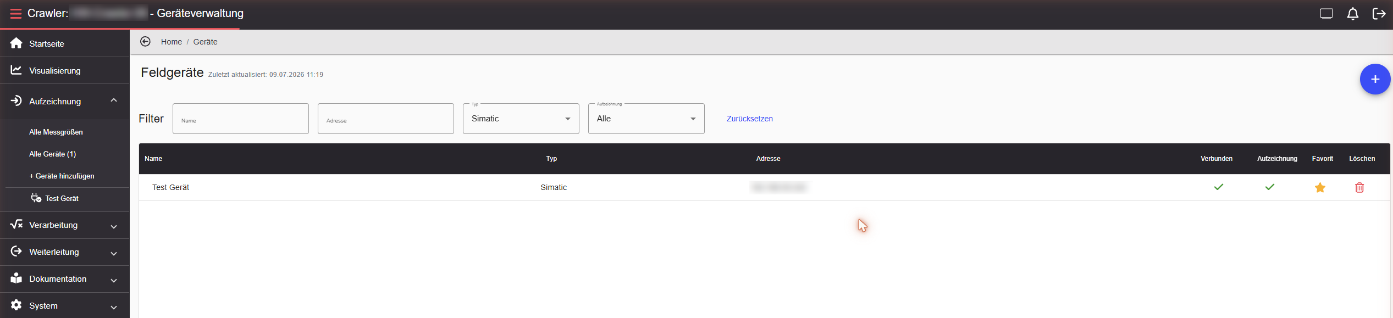Open the Test Gerät table row name
The width and height of the screenshot is (1393, 318).
170,187
